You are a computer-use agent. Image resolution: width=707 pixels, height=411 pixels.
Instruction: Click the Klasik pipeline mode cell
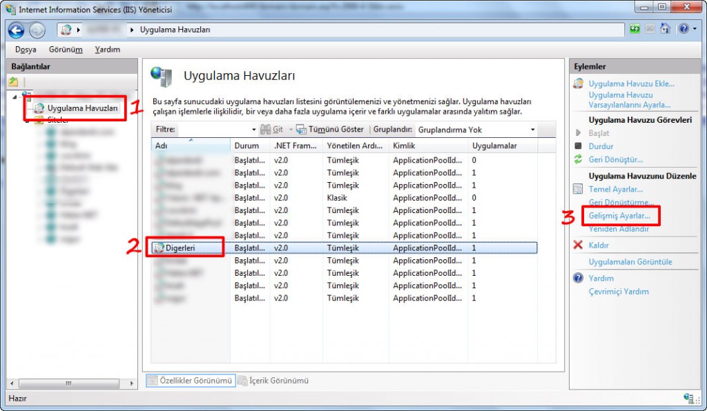point(337,198)
